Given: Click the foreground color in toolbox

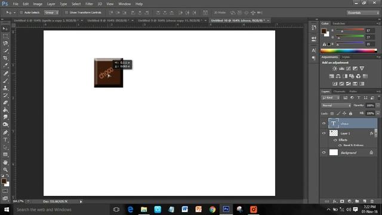Looking at the screenshot, I should click(x=4, y=181).
